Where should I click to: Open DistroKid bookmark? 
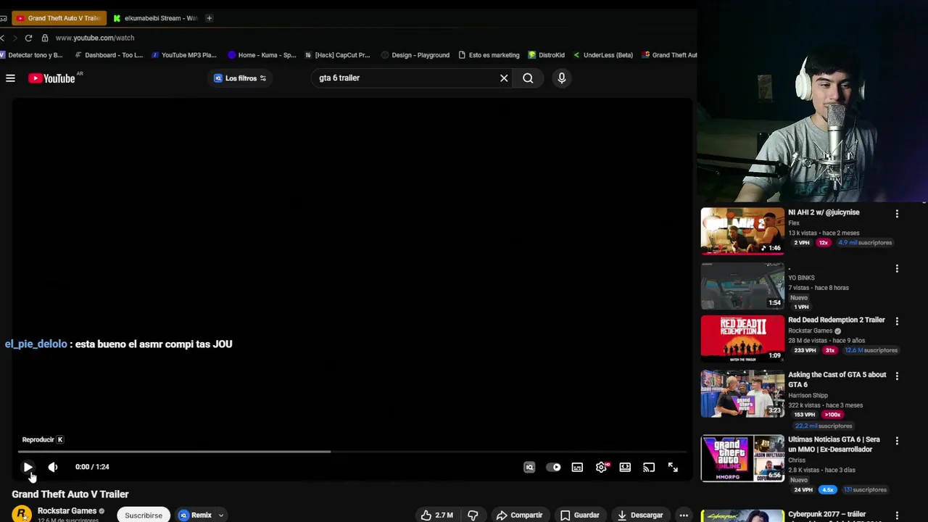click(547, 55)
